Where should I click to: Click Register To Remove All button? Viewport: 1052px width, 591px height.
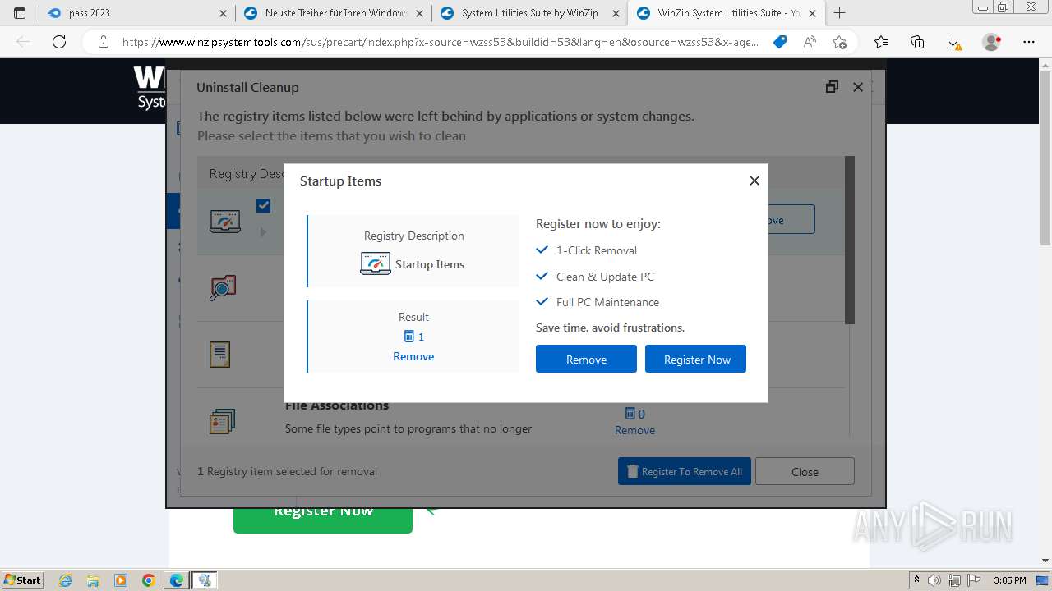tap(685, 471)
